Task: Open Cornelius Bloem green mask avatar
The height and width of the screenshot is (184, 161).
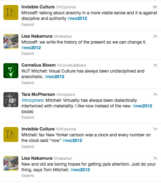Action: coord(11,71)
